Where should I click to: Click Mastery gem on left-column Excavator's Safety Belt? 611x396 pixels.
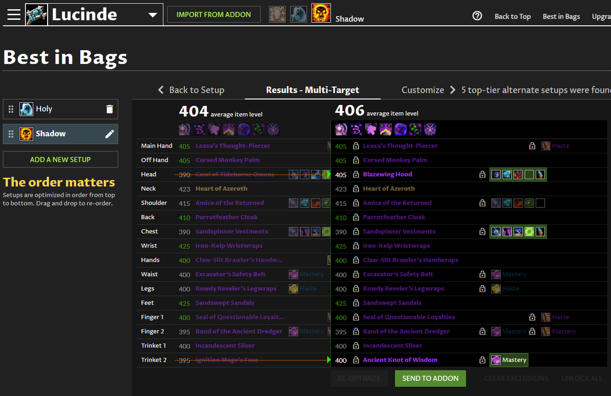pos(294,274)
